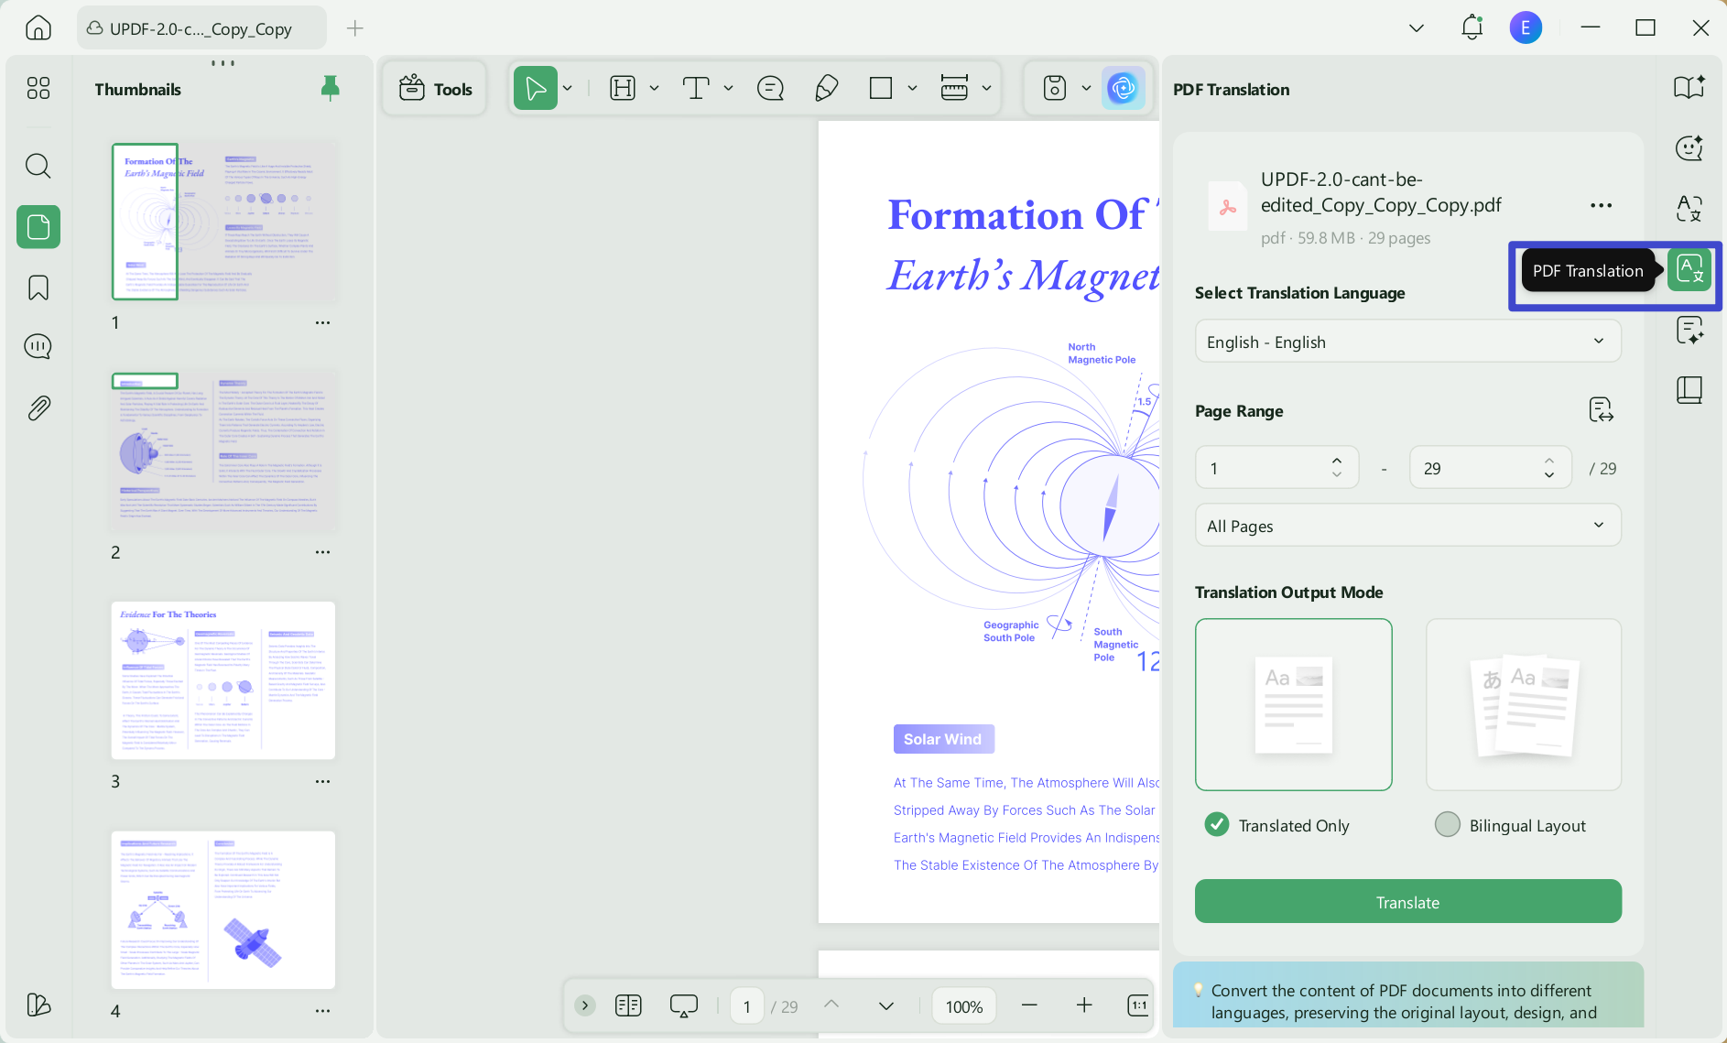Viewport: 1727px width, 1043px height.
Task: Go to previous page arrow
Action: click(831, 1005)
